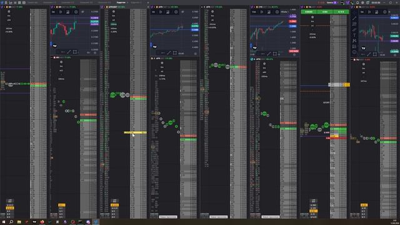The height and width of the screenshot is (225, 400).
Task: Open the Offsets dropdown in the third chart toolbar
Action: 284,12
